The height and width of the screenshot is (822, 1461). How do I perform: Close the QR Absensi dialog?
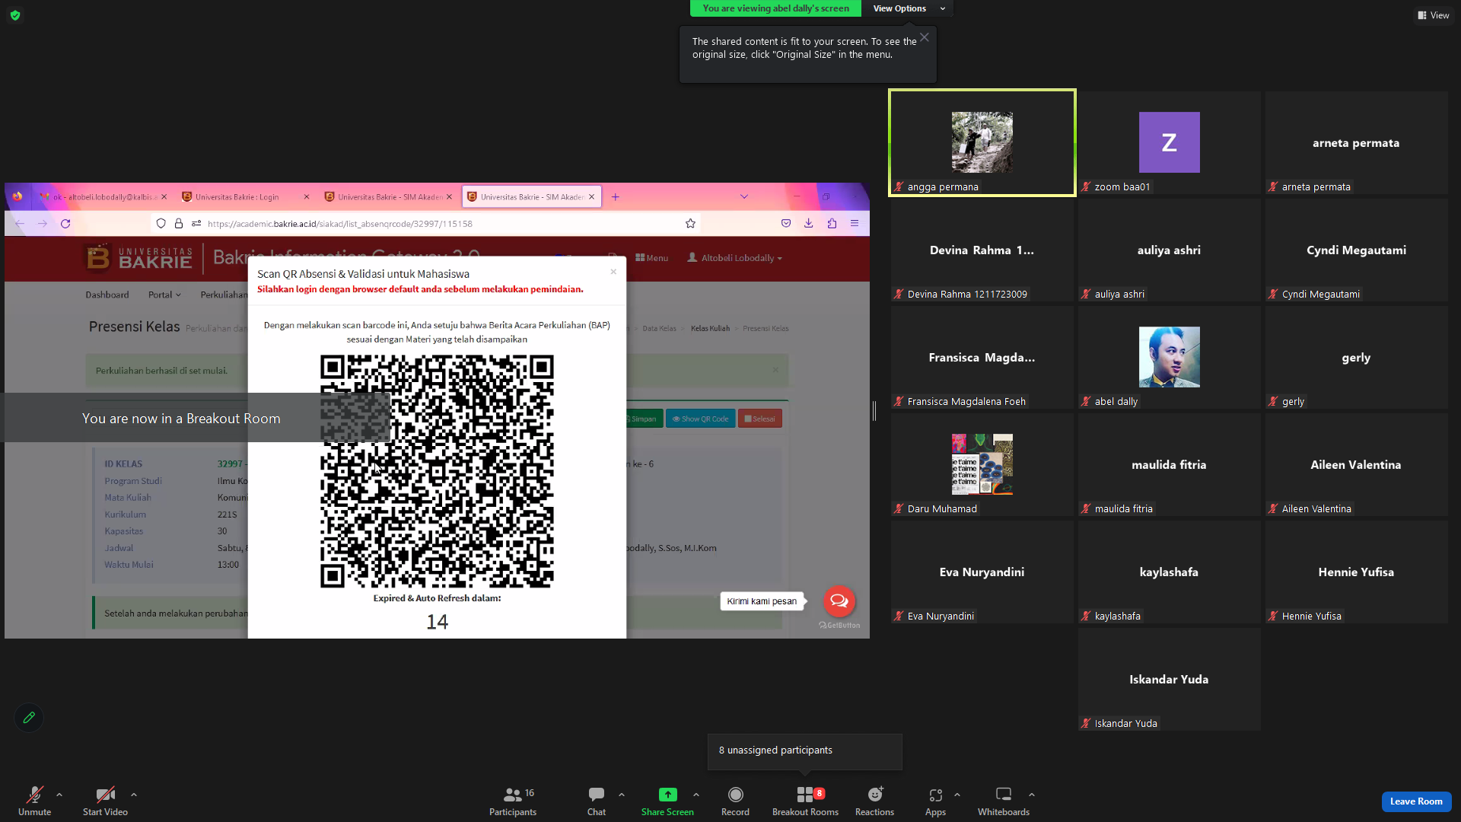(x=613, y=272)
